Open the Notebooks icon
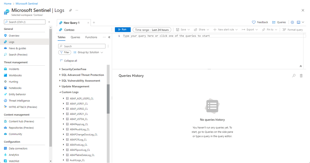Screen dimensions: 310x163 tap(6, 88)
